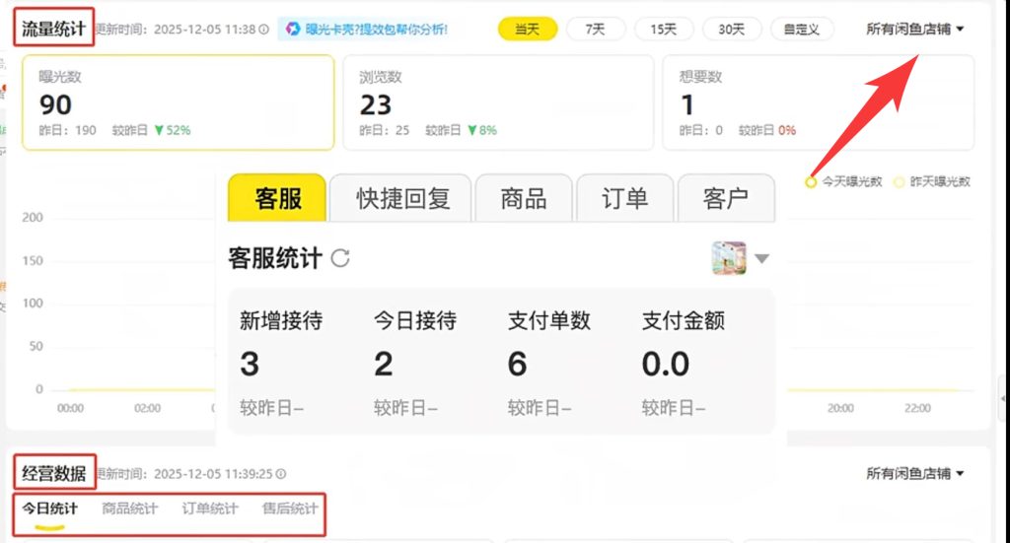Viewport: 1010px width, 543px height.
Task: Select the 当天 time range
Action: pos(528,29)
